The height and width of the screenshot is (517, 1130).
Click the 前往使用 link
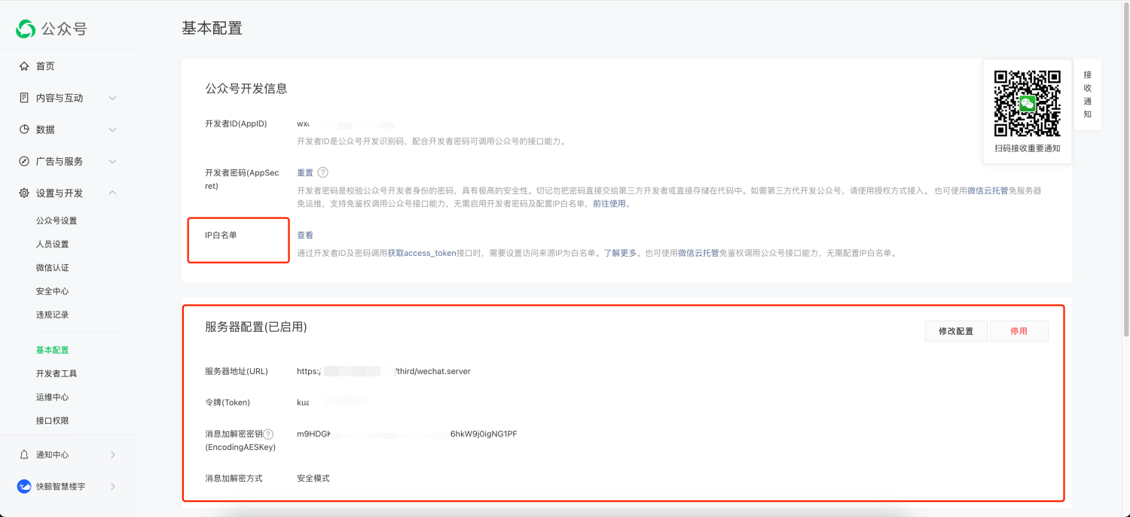(609, 203)
